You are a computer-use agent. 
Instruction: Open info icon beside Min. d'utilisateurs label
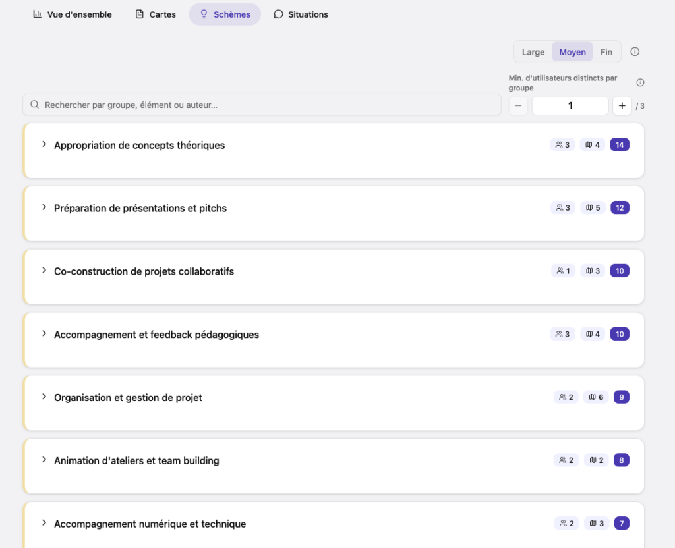point(640,82)
